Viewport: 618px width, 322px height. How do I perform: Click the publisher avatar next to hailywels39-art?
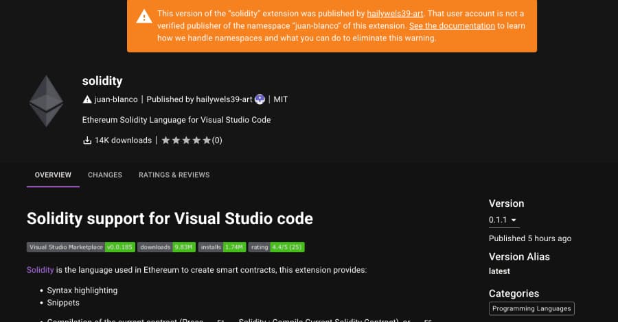(x=260, y=99)
